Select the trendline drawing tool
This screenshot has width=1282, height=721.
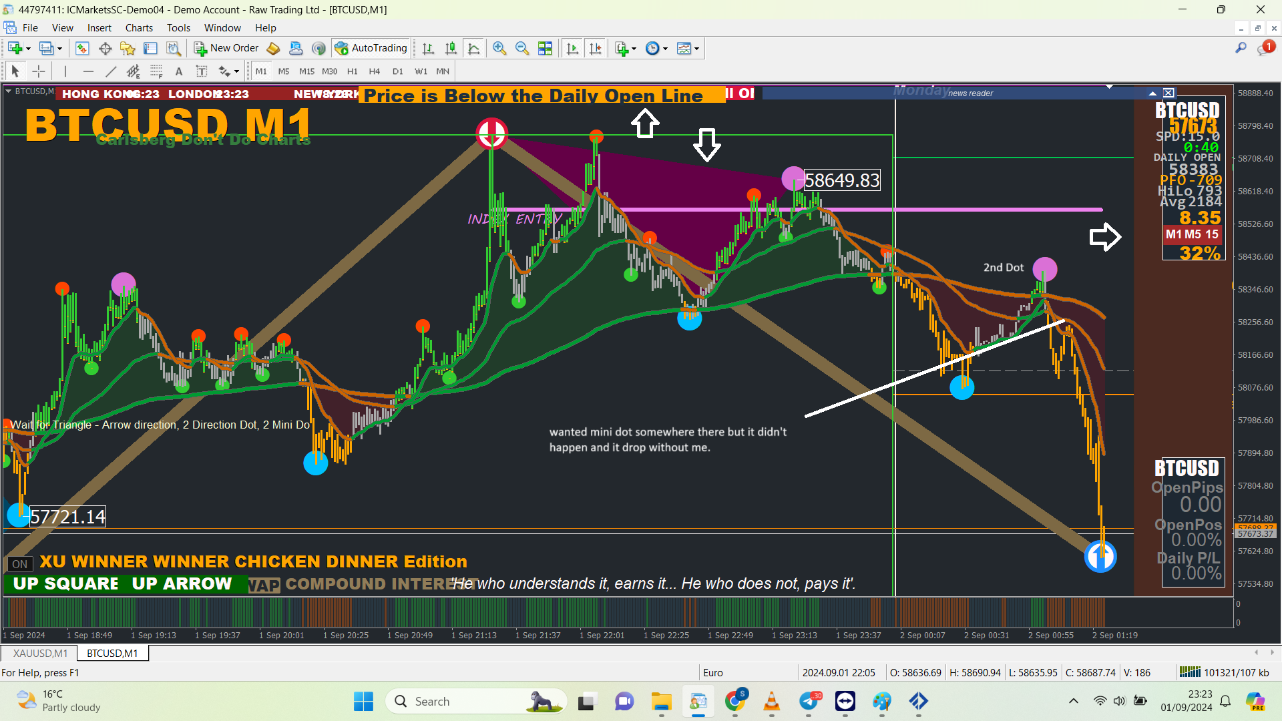[111, 71]
